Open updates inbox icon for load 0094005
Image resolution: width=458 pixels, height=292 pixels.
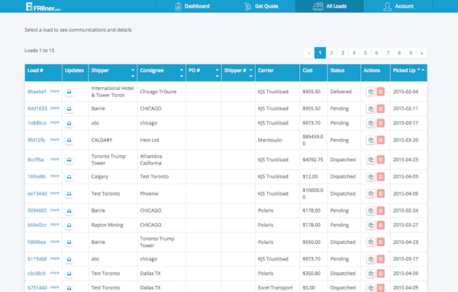click(x=69, y=211)
